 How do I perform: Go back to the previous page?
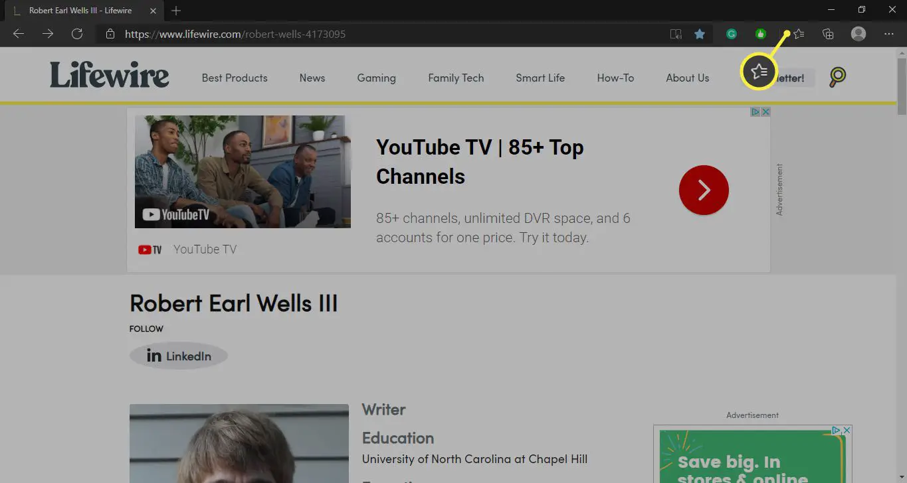pos(19,34)
